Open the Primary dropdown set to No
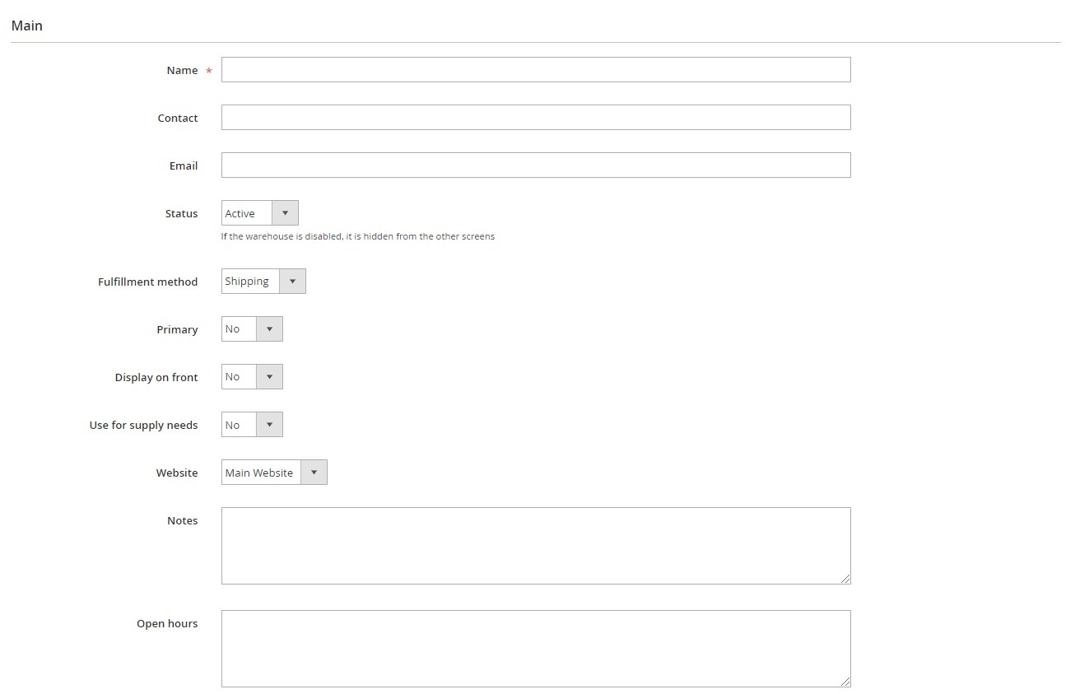The width and height of the screenshot is (1066, 694). [x=252, y=329]
